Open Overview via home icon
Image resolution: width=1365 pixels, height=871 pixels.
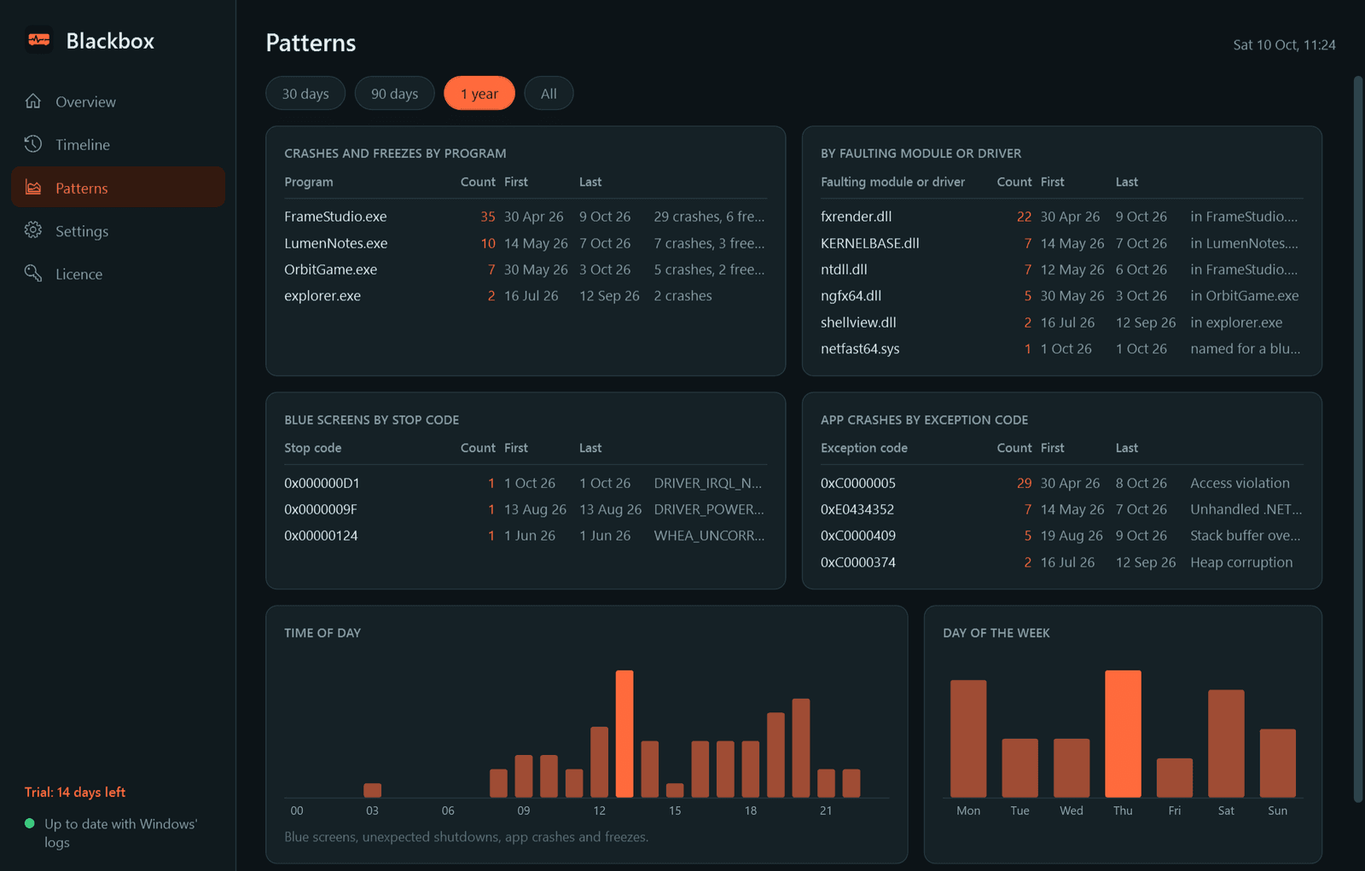coord(33,101)
